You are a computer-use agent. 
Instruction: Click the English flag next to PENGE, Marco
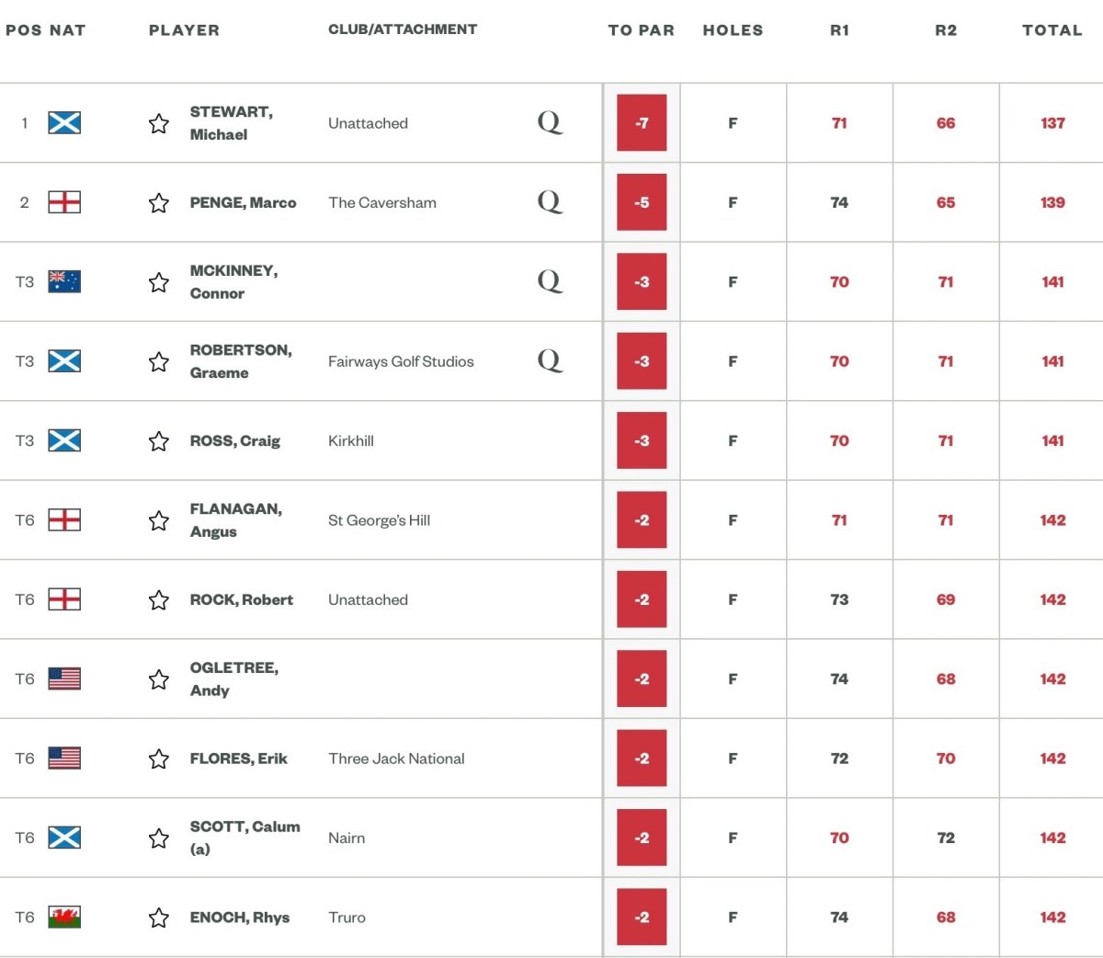64,202
